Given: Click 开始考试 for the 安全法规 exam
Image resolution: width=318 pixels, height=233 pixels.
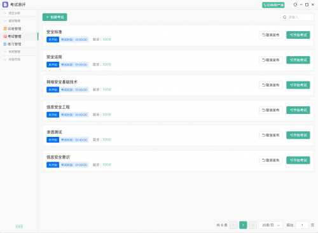Looking at the screenshot, I should (x=298, y=60).
